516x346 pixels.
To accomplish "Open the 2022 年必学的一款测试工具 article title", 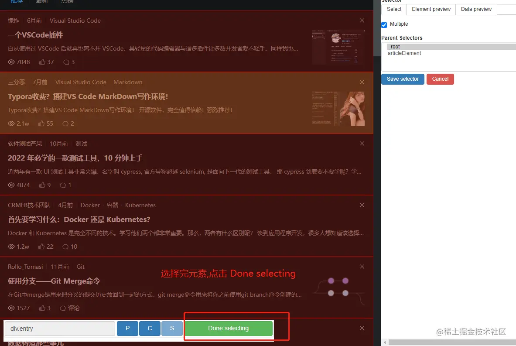I will [x=75, y=158].
